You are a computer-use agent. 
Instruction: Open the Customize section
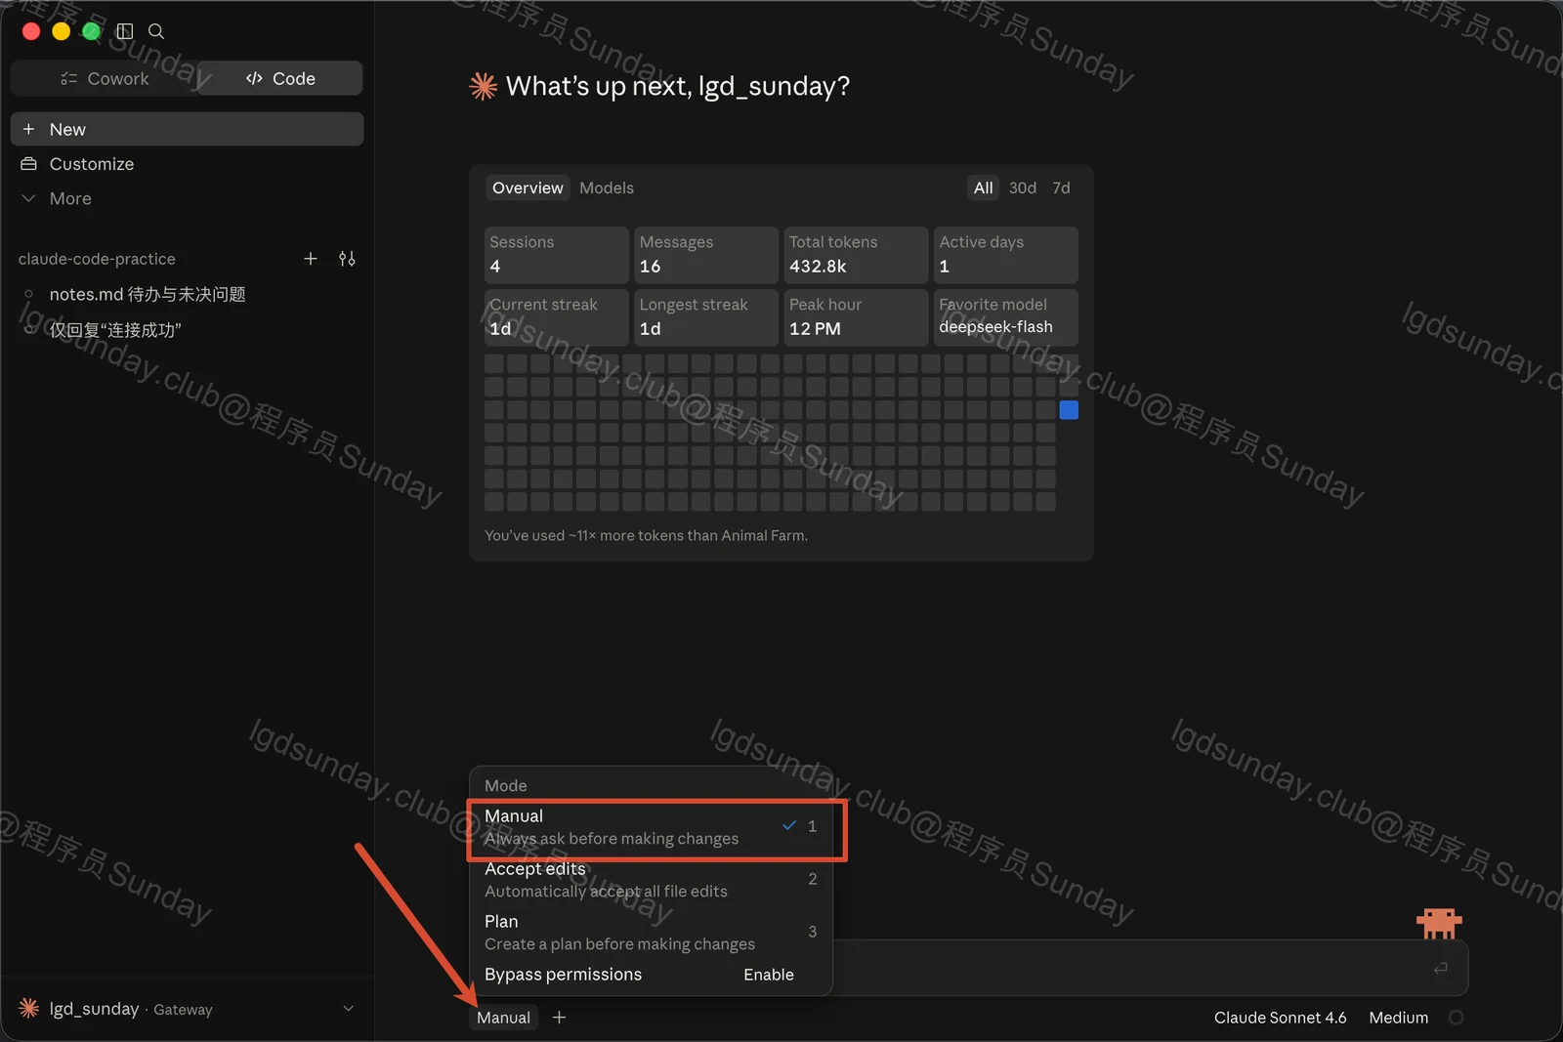click(187, 164)
